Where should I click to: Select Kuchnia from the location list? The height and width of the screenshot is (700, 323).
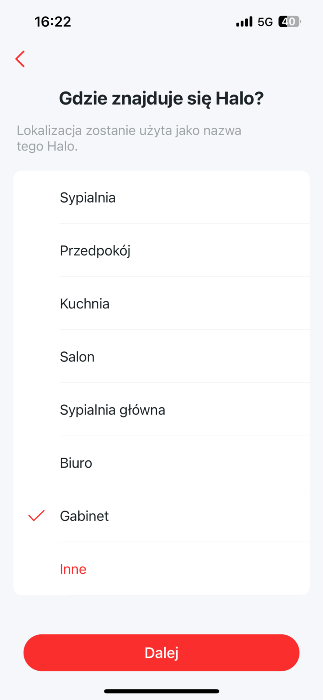tap(85, 304)
